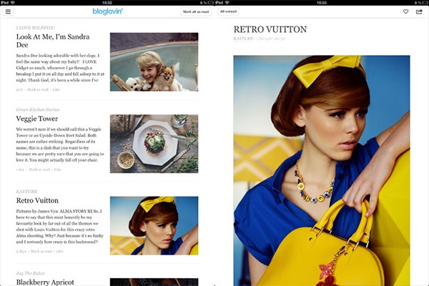Open the Retro Vuitton post title in feed

[x=37, y=200]
